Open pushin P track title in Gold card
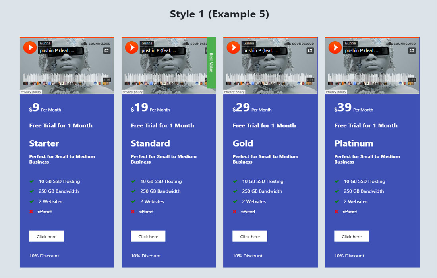Screen dimensions: 437x278 261,50
